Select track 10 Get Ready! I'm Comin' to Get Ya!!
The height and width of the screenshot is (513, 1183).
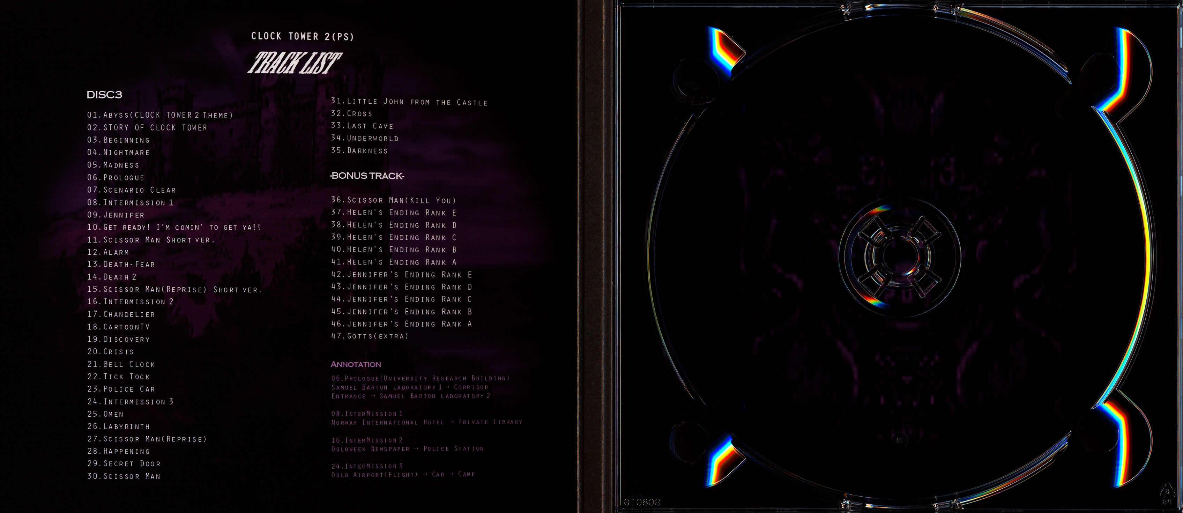174,227
